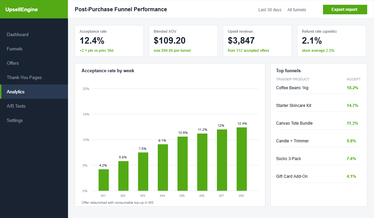Screen dimensions: 374x218
Task: Click the ACCEPT column header
Action: point(354,79)
